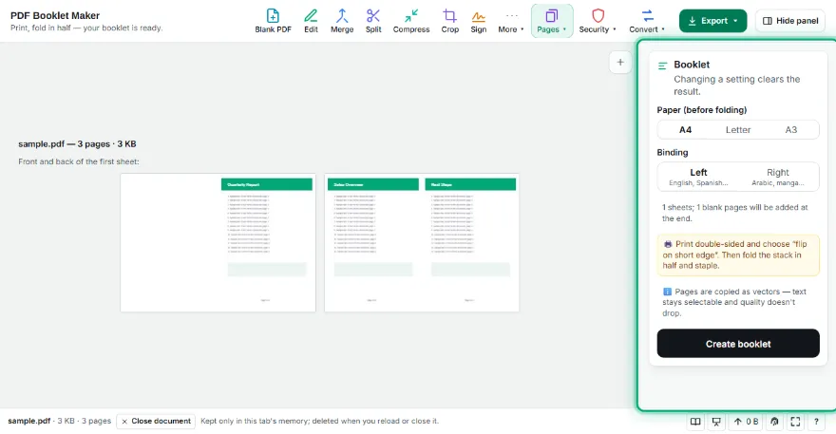Click Close document button
The height and width of the screenshot is (434, 836).
coord(156,422)
